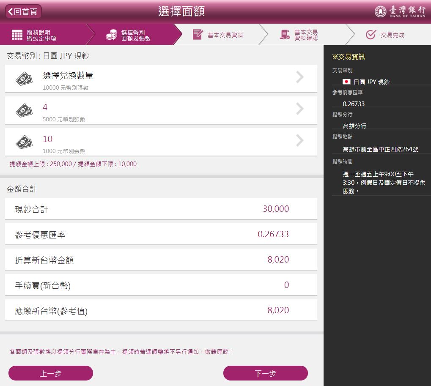Viewport: 431px width, 386px height.
Task: Click the ※交易資訊 sidebar heading
Action: 349,57
